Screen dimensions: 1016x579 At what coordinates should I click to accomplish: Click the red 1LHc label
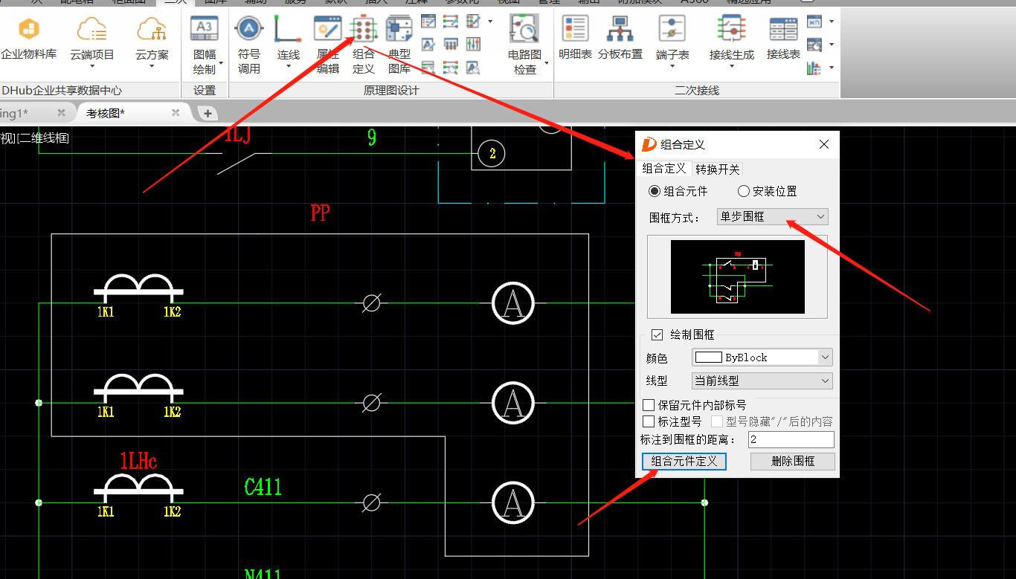point(139,462)
